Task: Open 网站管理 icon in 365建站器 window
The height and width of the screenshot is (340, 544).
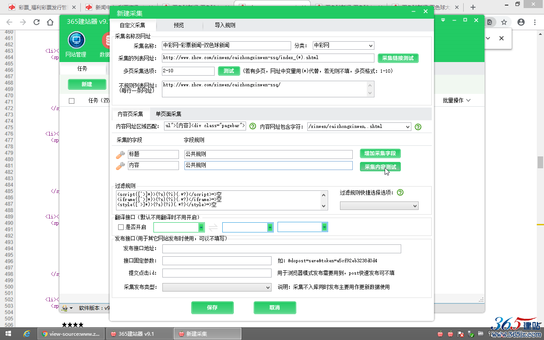Action: pos(76,40)
